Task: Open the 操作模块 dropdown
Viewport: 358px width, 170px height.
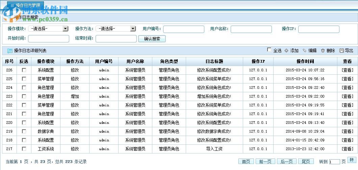Action: [48, 29]
